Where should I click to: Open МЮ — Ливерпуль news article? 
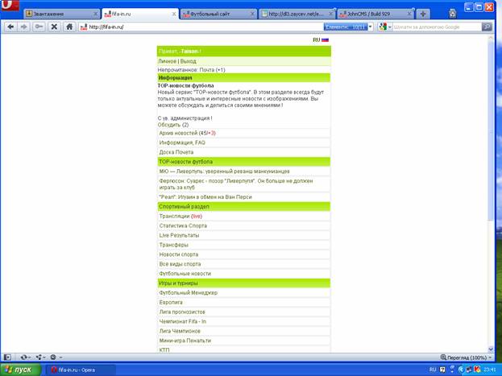point(225,171)
